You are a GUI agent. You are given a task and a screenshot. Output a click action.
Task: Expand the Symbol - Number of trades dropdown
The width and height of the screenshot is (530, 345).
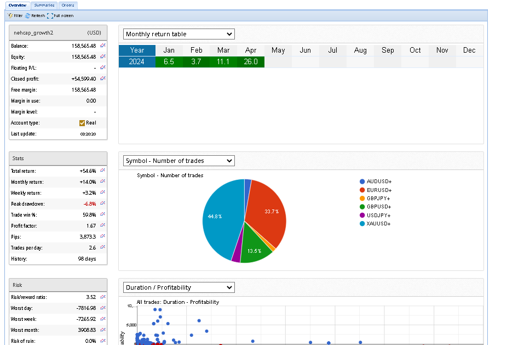[178, 161]
